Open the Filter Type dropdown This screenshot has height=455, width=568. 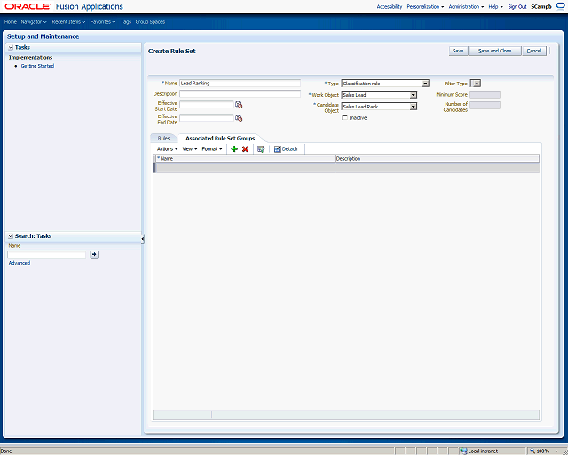point(476,84)
